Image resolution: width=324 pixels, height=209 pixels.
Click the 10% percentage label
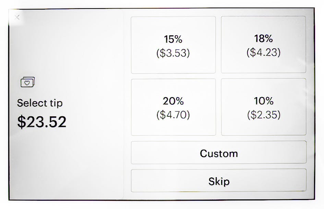[x=264, y=101]
